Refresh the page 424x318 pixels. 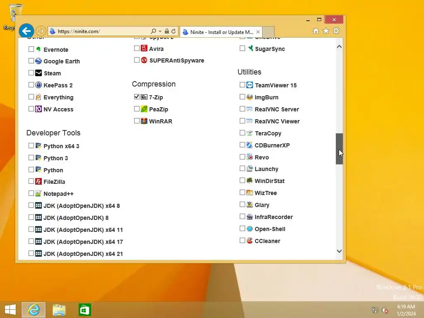(173, 31)
